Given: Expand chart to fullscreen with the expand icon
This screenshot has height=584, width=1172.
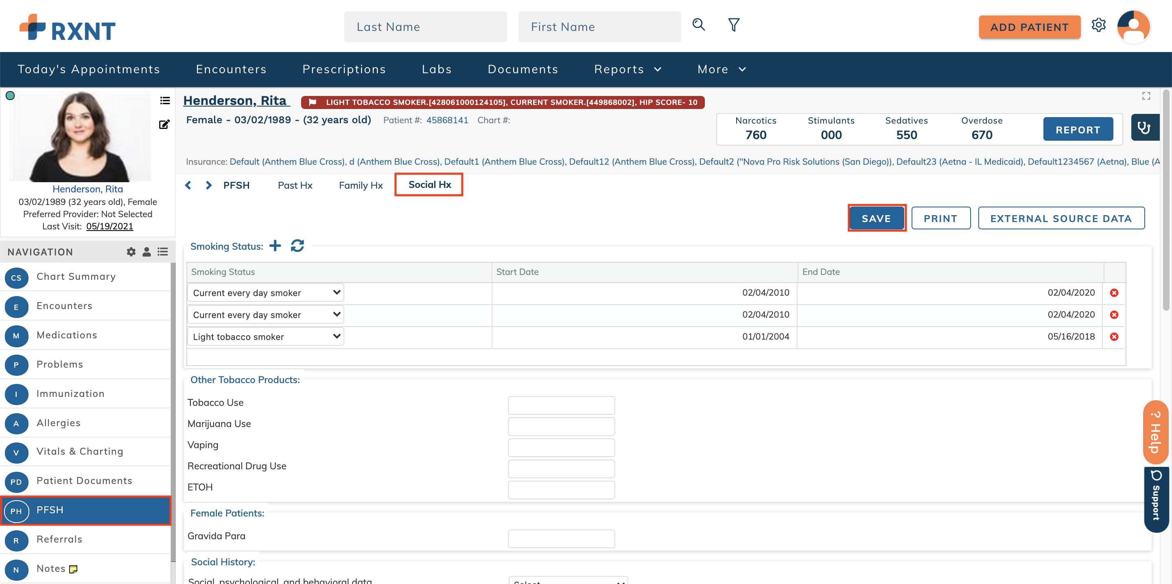Looking at the screenshot, I should [1146, 96].
